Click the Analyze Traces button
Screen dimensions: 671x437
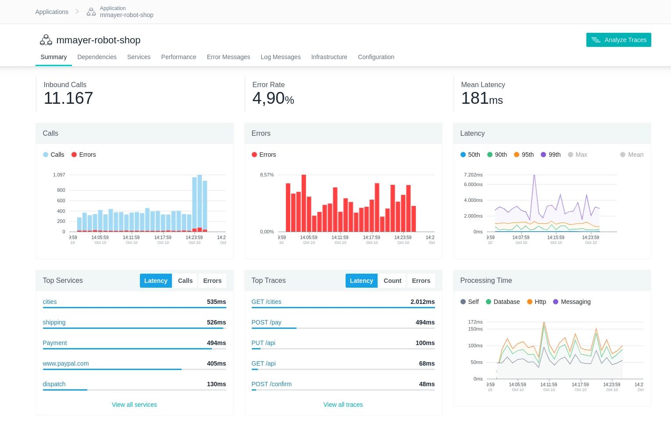(618, 40)
